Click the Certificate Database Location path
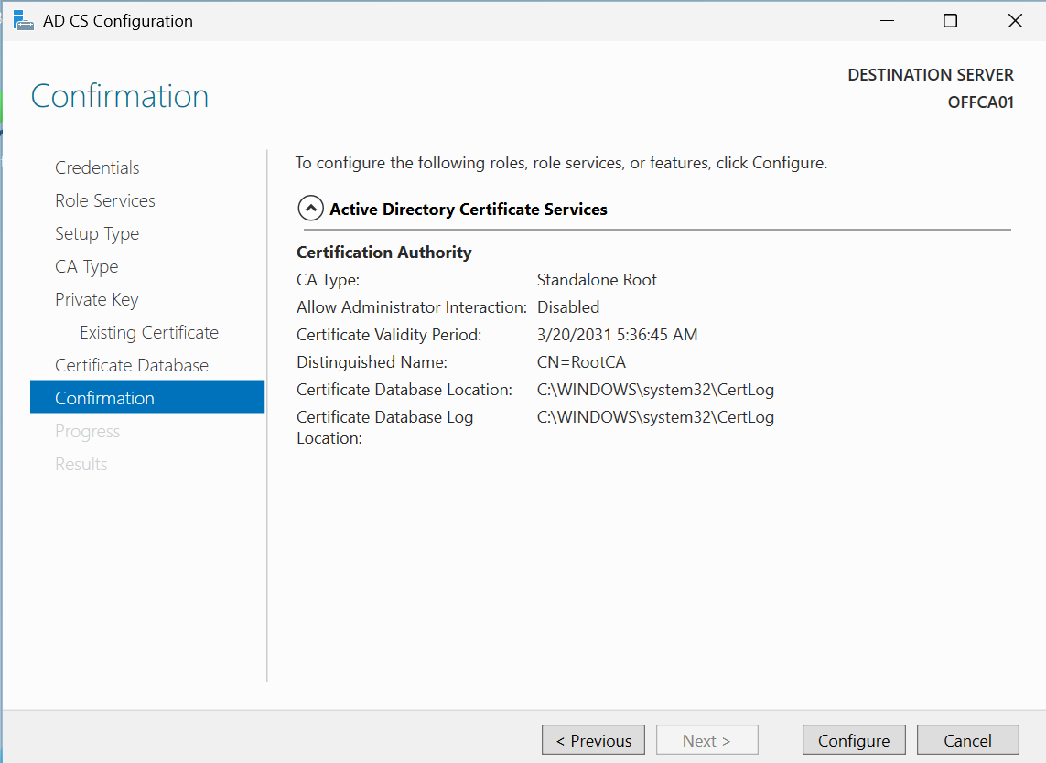This screenshot has height=763, width=1046. (x=655, y=390)
